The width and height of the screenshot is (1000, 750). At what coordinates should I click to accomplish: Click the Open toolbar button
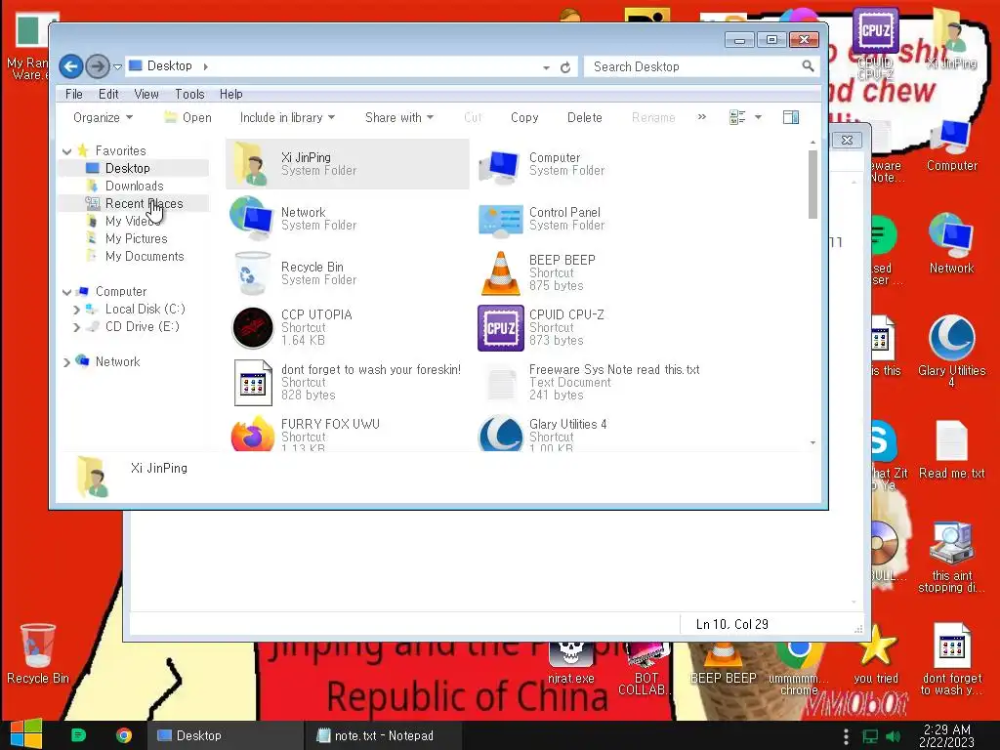187,117
